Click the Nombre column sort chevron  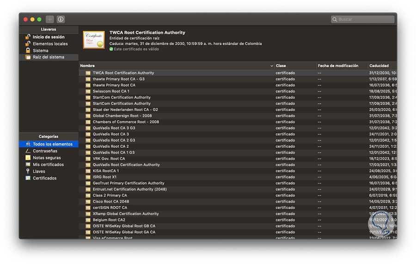pyautogui.click(x=271, y=66)
